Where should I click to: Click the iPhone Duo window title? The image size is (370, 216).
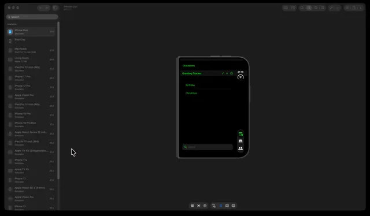tap(71, 6)
